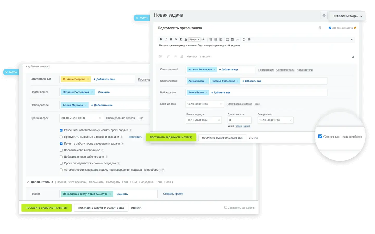Screen dimensions: 375x234
Task: Uncheck 'Принять работу после завершения задачи'
Action: (x=61, y=144)
